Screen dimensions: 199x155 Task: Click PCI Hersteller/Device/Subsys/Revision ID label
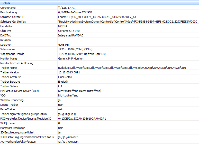point(26,119)
